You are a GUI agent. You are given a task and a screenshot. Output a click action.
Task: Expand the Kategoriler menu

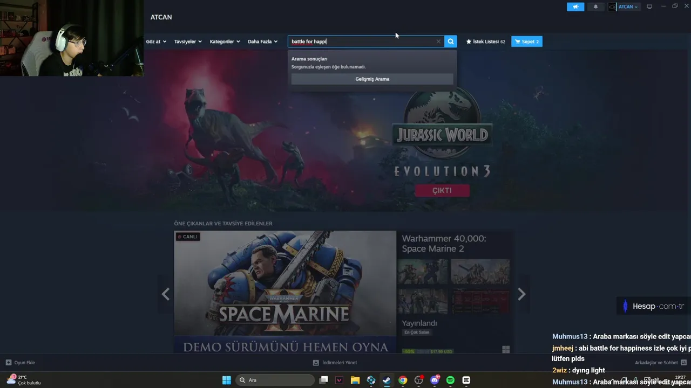tap(225, 41)
